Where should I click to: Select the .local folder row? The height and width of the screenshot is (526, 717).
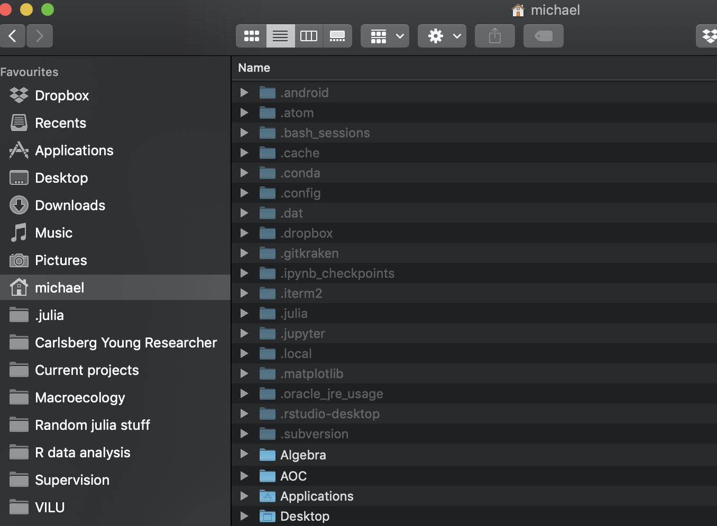click(x=474, y=353)
